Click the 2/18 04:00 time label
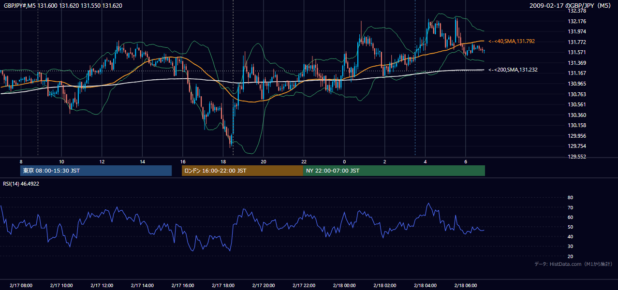 [425, 285]
